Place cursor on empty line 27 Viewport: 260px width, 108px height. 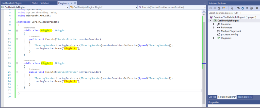click(x=109, y=90)
